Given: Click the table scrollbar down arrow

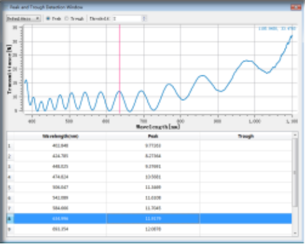Looking at the screenshot, I should [295, 233].
